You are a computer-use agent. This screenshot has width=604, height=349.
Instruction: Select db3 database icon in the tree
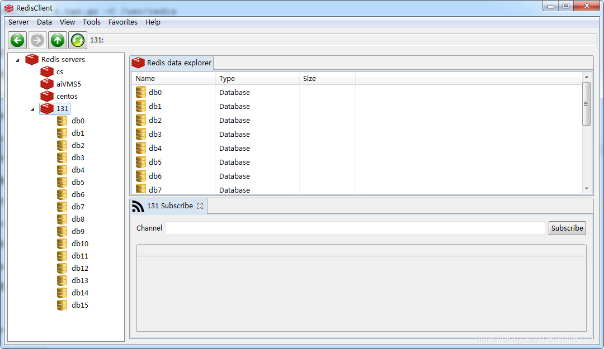click(62, 158)
